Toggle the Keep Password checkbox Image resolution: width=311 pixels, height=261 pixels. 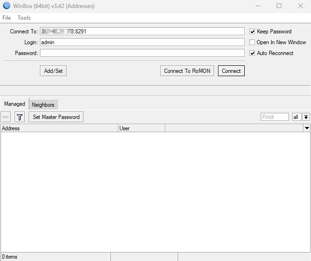[x=252, y=32]
